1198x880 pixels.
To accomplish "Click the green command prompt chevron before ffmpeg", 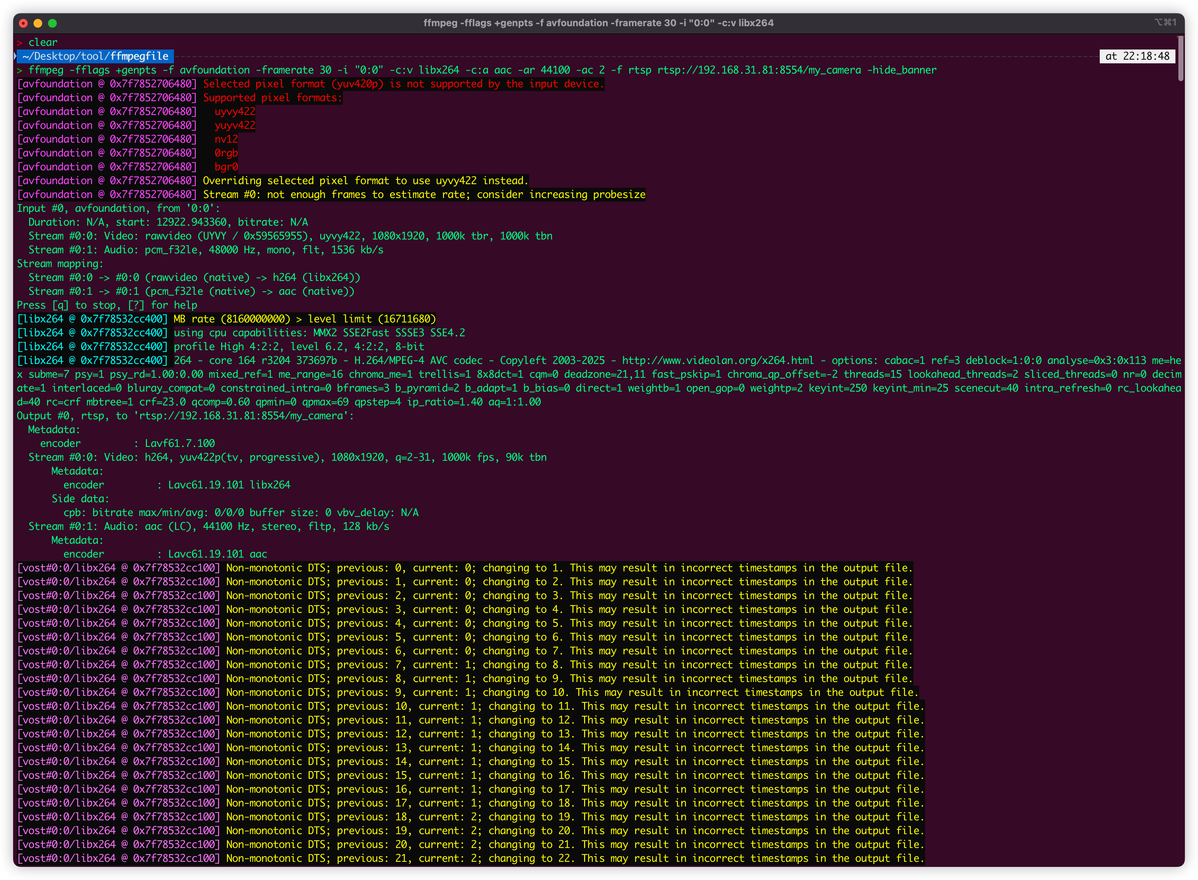I will [20, 70].
